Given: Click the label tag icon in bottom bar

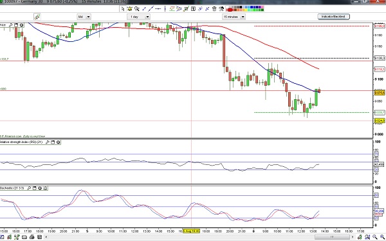Looking at the screenshot, I should point(24,237).
